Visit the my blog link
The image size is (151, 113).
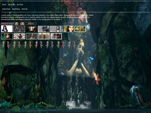coord(20,4)
